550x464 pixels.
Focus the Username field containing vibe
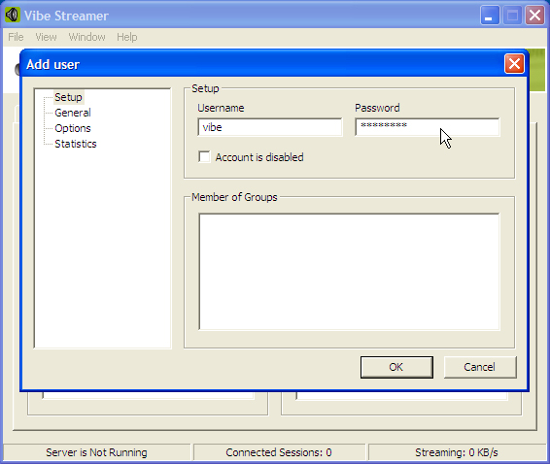point(270,127)
